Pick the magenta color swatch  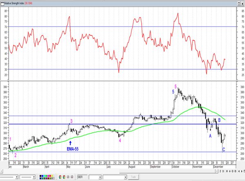pos(48,176)
